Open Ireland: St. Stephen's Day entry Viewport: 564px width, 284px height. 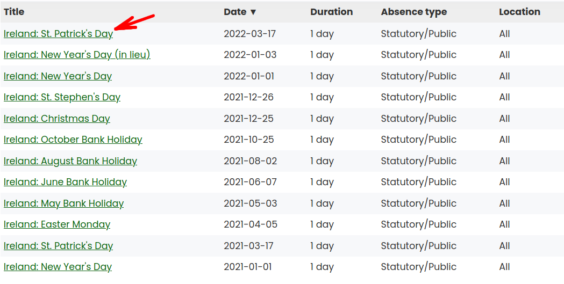pos(62,97)
